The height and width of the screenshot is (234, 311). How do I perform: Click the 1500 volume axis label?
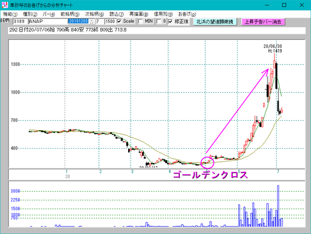(15, 208)
